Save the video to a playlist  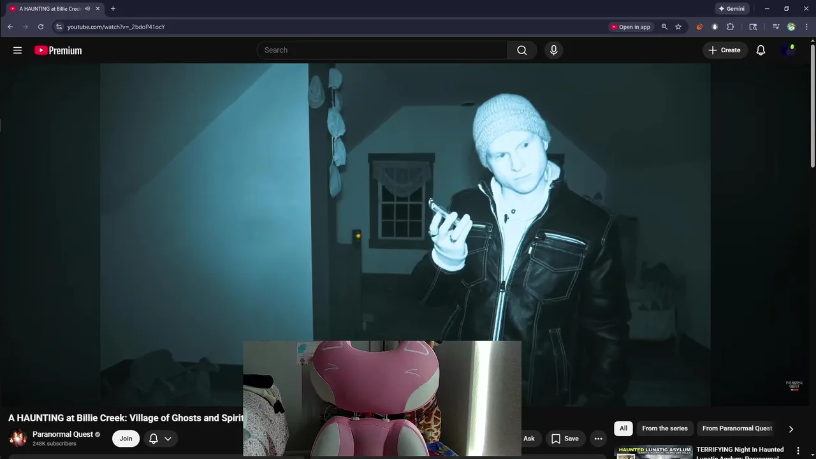[x=565, y=439]
